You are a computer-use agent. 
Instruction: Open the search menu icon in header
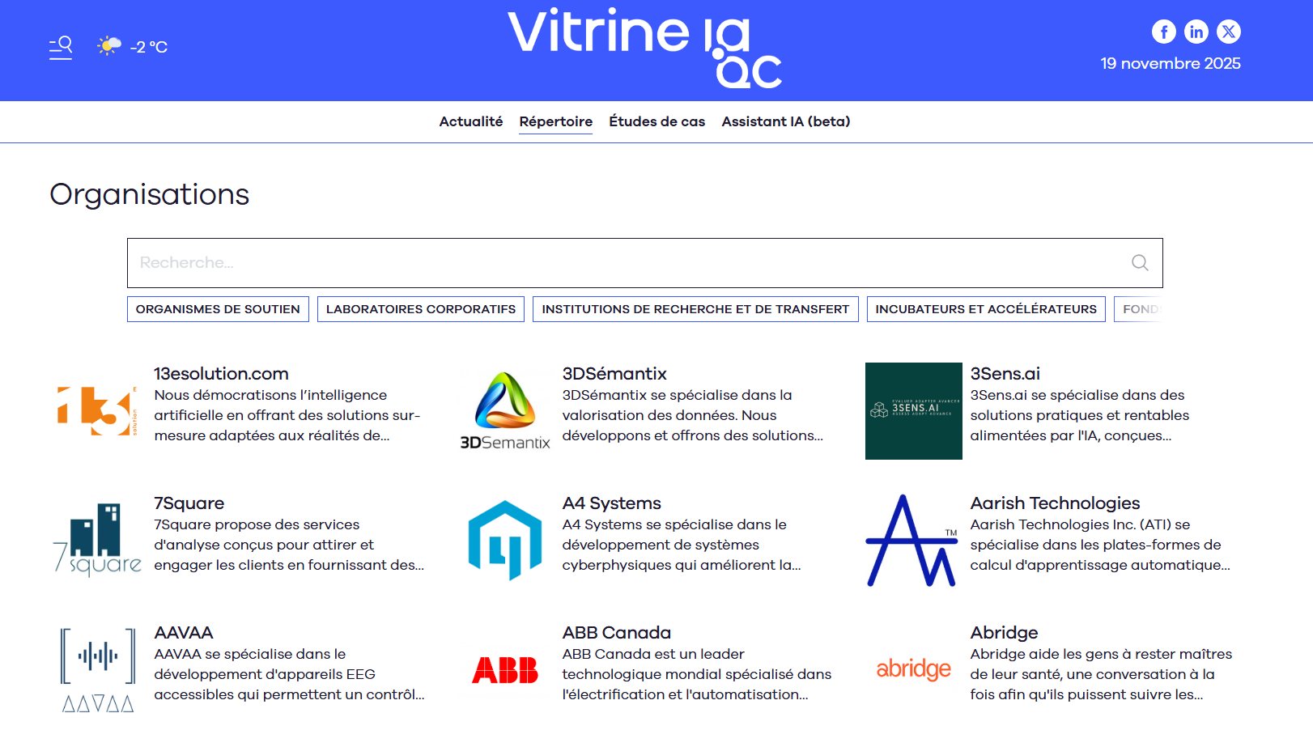pos(61,47)
